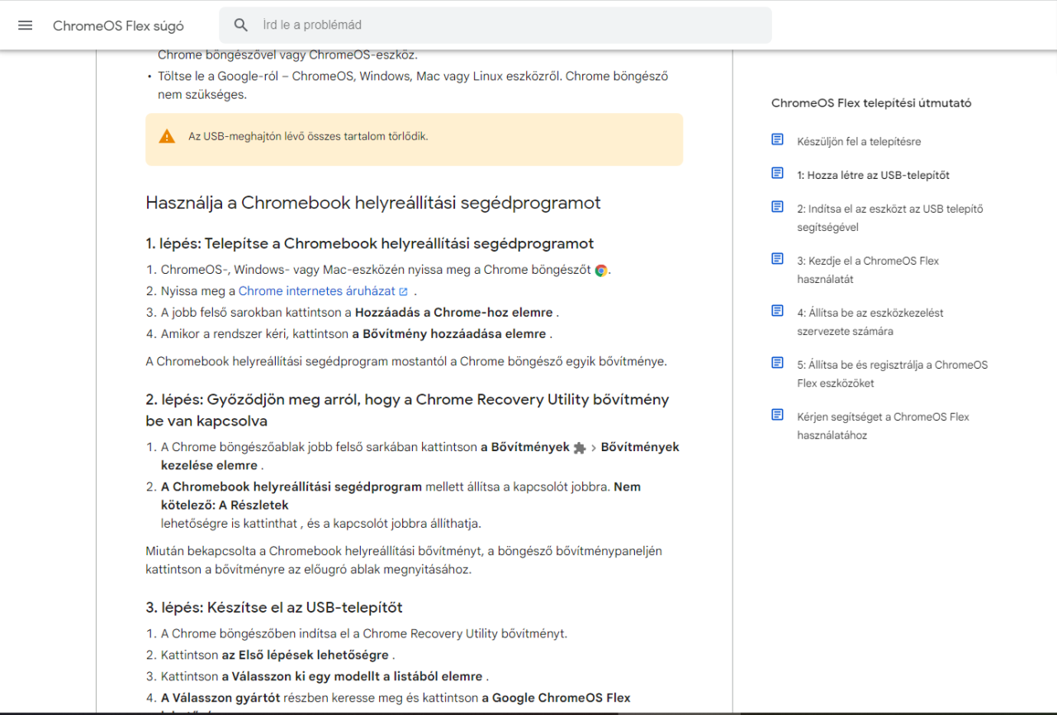
Task: Click the article icon beside 1: Hozza létre az USB-telepítőt
Action: [x=777, y=174]
